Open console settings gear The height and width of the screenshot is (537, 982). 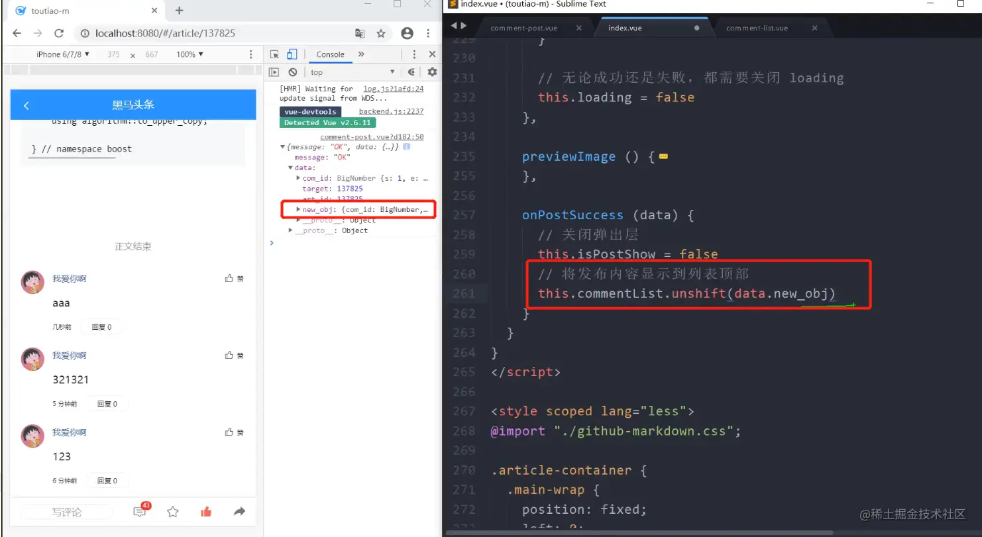point(432,72)
